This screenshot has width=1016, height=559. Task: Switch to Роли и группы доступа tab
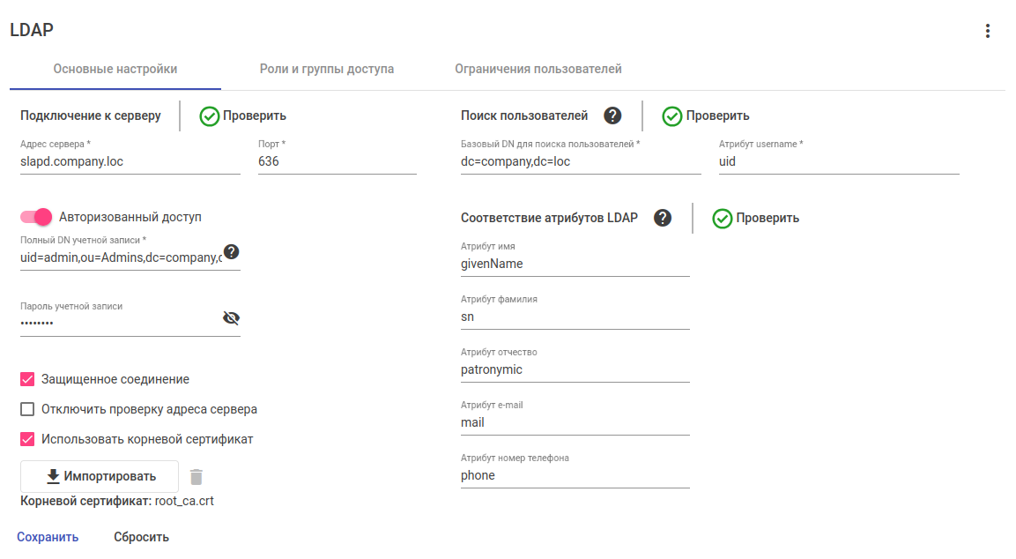point(326,69)
